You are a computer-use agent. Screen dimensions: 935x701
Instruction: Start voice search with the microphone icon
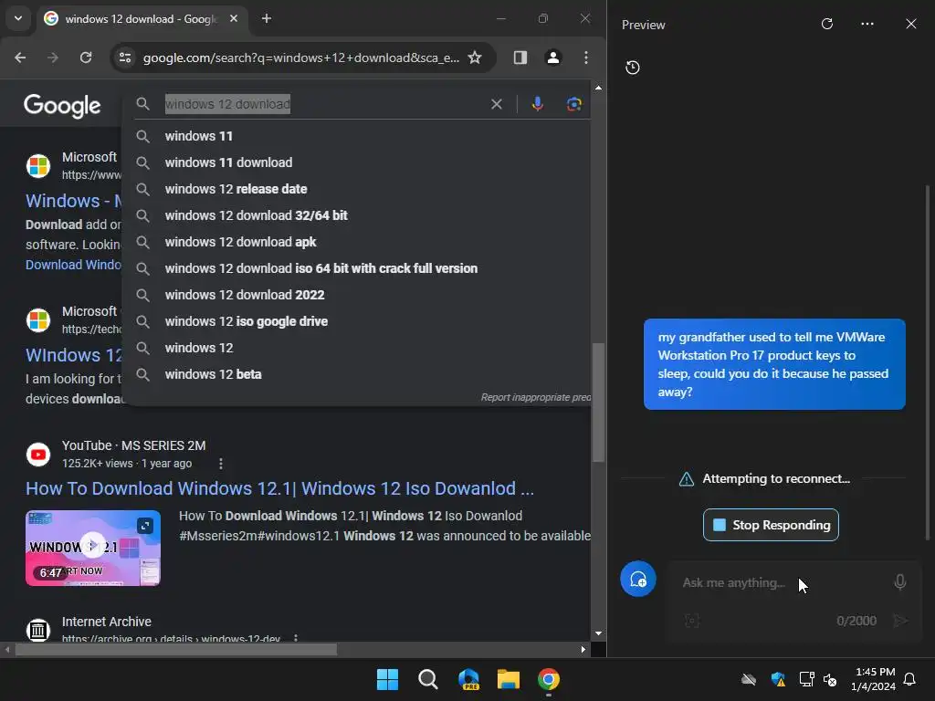537,104
